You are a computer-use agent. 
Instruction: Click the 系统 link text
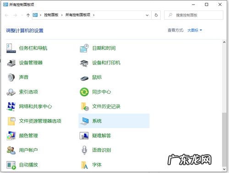(x=97, y=121)
